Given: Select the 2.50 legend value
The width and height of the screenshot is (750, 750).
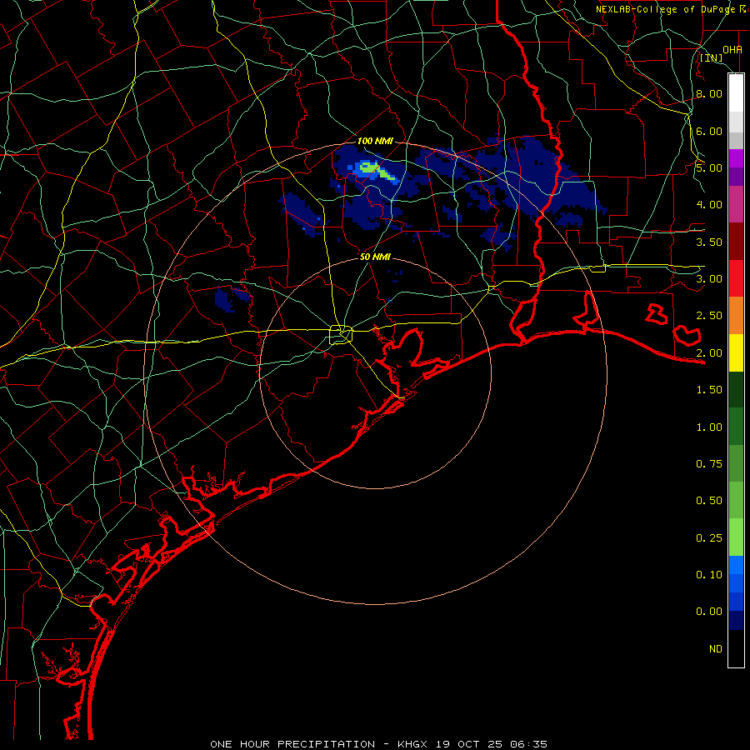Looking at the screenshot, I should (709, 316).
